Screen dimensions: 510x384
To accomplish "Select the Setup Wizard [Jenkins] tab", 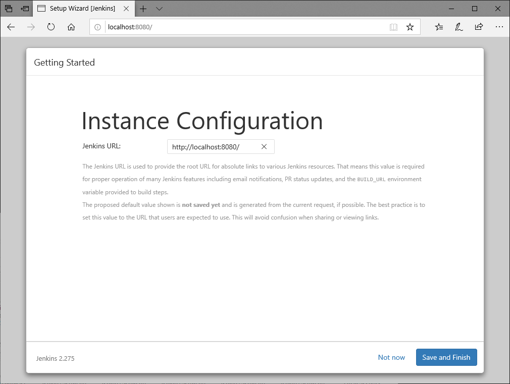I will [x=81, y=8].
